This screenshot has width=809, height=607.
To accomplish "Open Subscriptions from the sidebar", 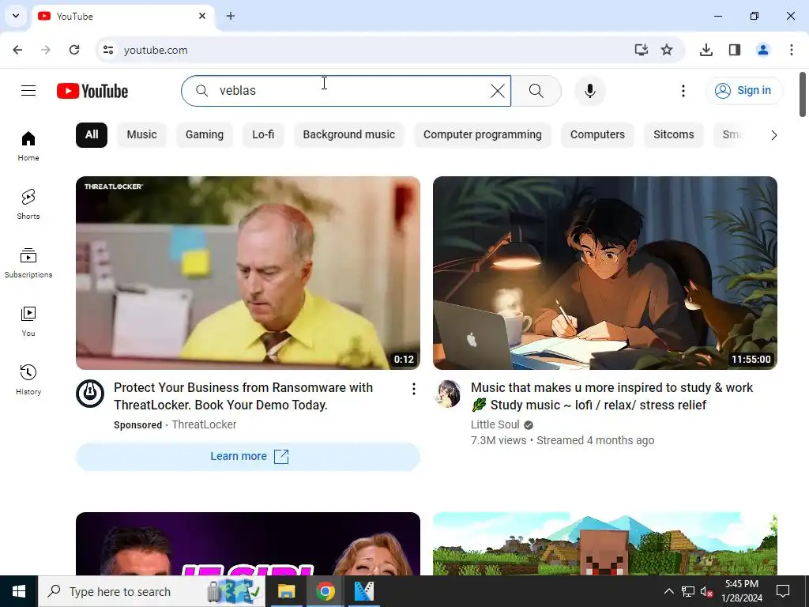I will point(28,262).
